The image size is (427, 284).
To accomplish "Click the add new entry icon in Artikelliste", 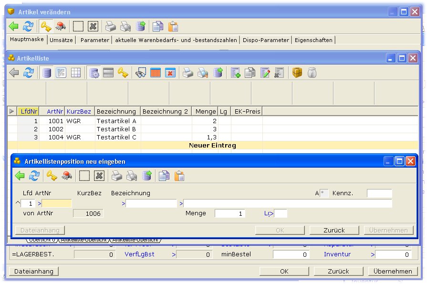I will pos(235,73).
